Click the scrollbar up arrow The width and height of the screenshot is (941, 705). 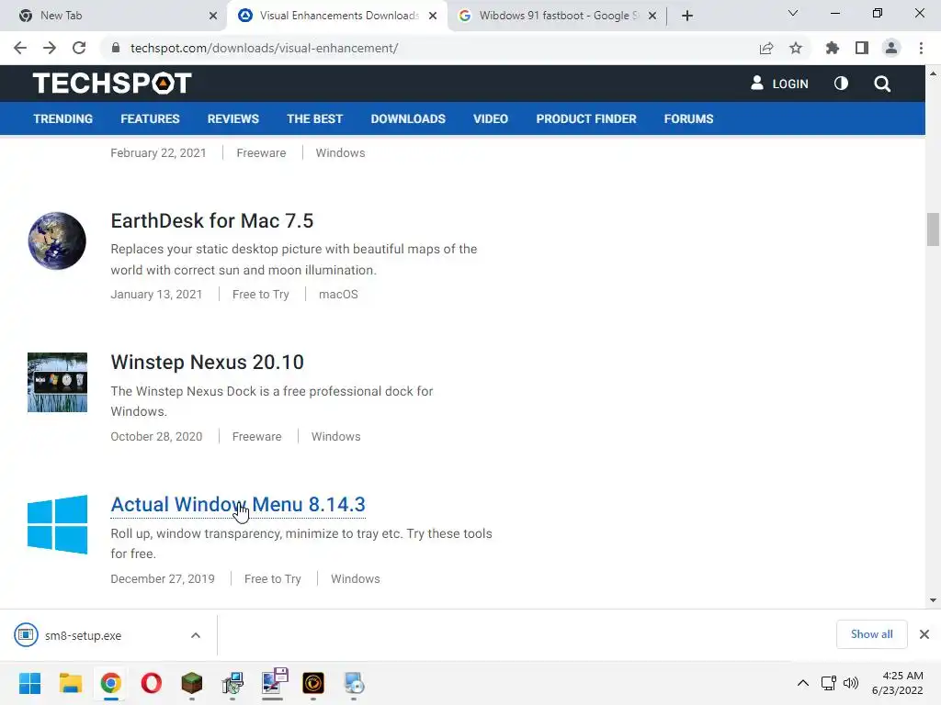pos(933,73)
